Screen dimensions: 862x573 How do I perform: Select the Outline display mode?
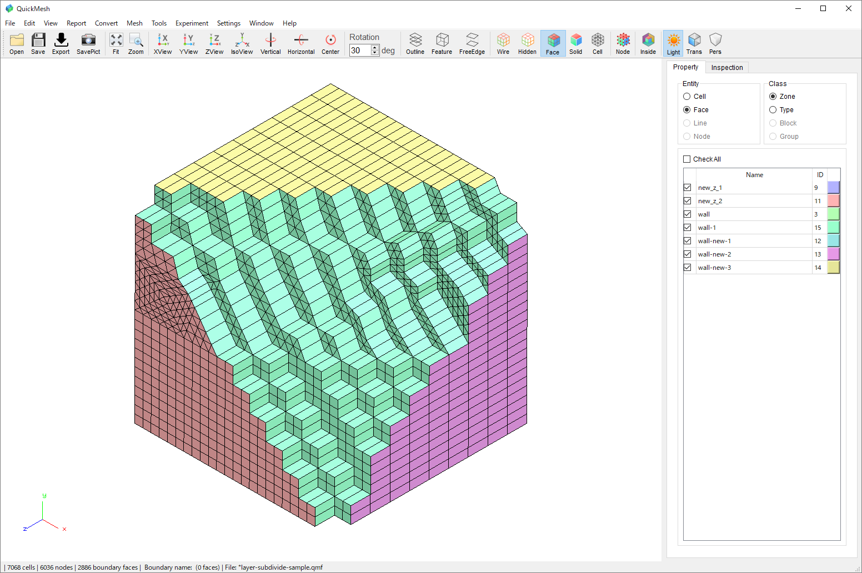tap(415, 43)
